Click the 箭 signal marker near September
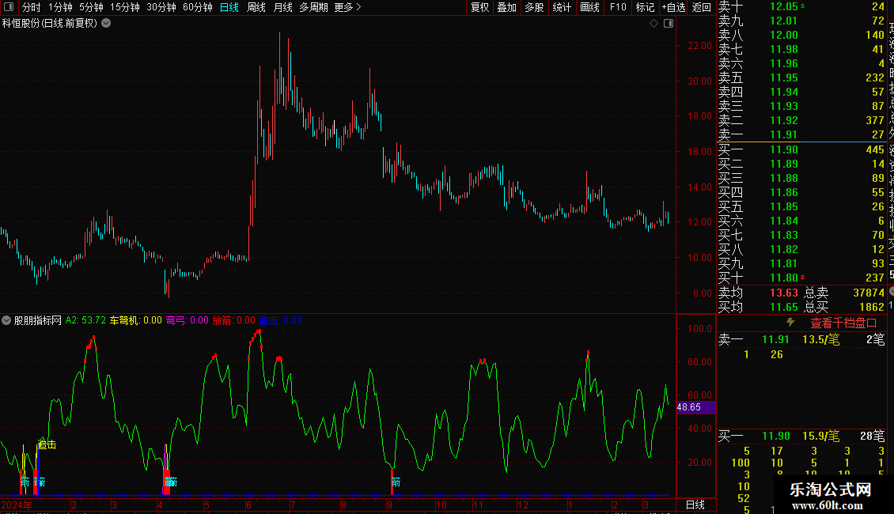Screen dimensions: 894x514 396,482
